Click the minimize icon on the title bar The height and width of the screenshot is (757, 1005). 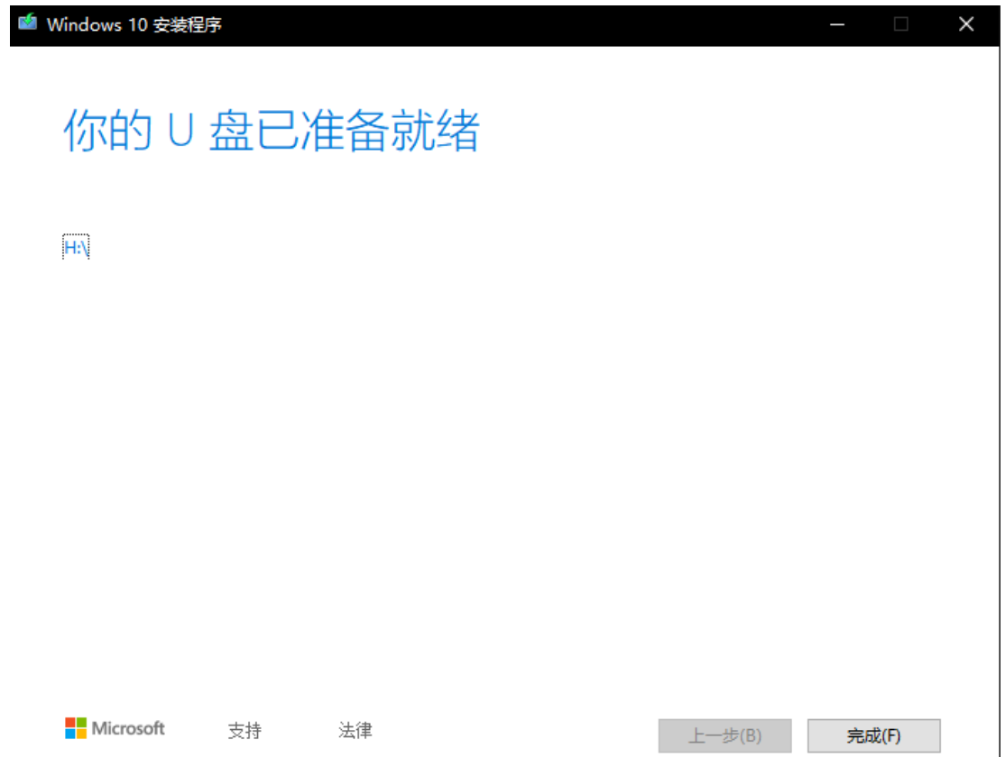coord(835,24)
